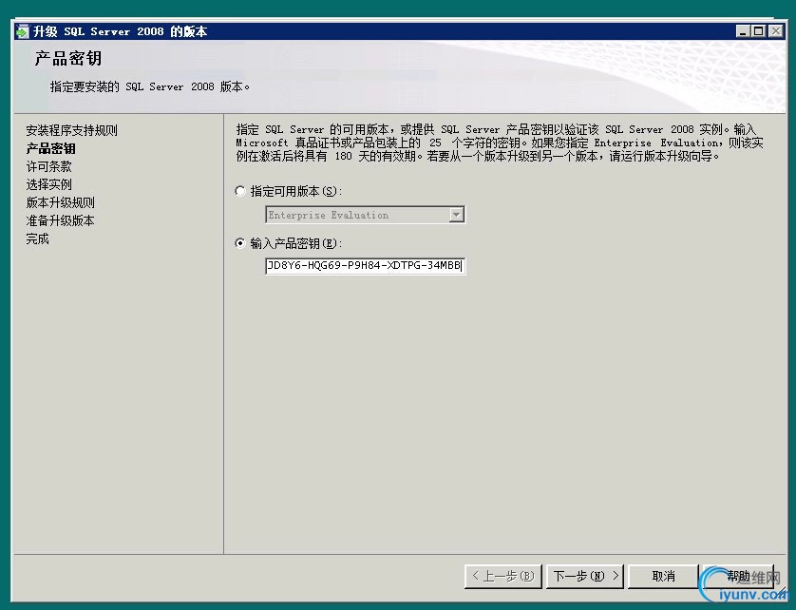This screenshot has width=796, height=610.
Task: Select the 输入产品密钥 radio button
Action: (x=240, y=243)
